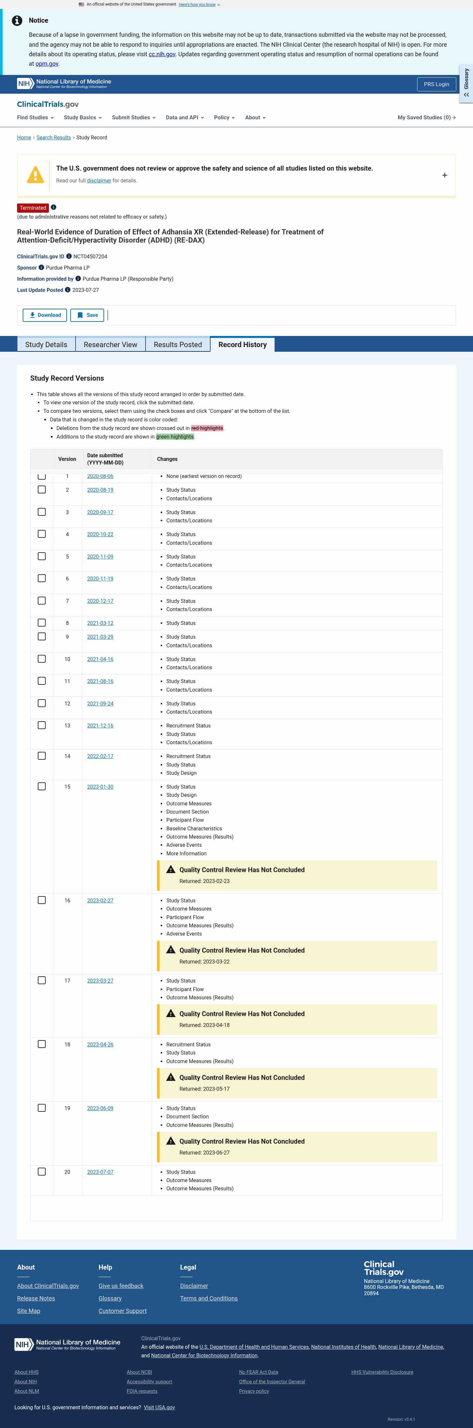473x1428 pixels.
Task: Click info icon next to Terminated status
Action: click(54, 207)
